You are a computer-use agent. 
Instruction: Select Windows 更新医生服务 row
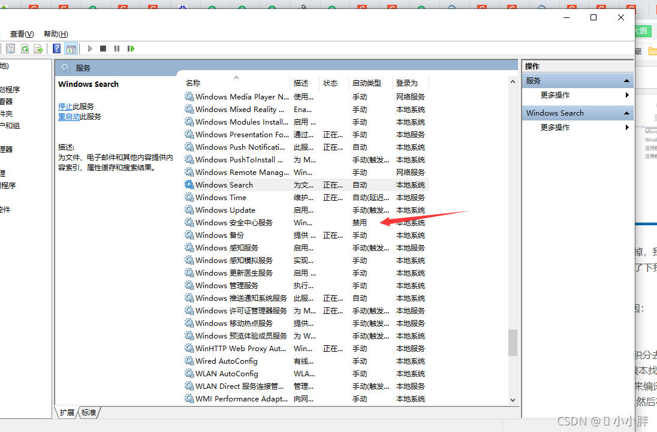306,273
